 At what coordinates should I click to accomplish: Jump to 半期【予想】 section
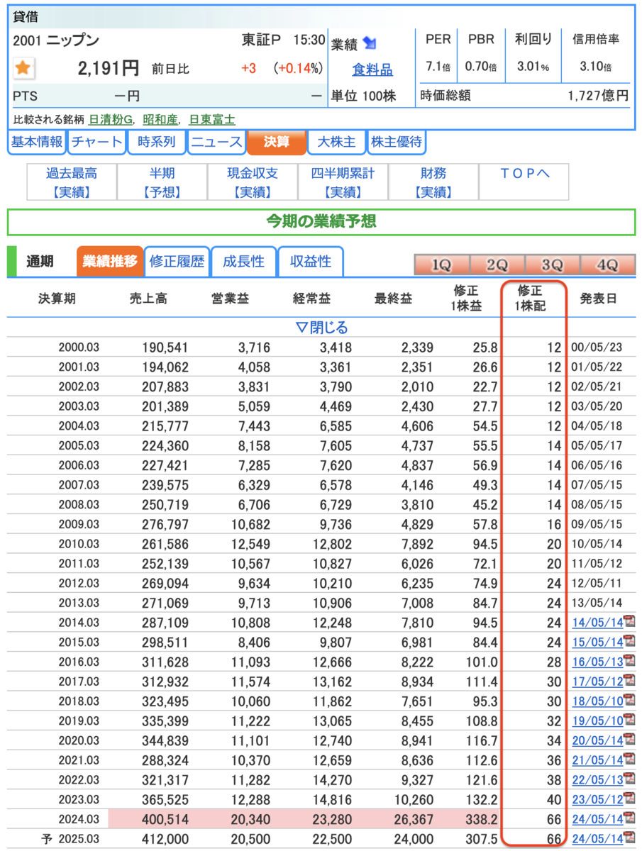(162, 182)
